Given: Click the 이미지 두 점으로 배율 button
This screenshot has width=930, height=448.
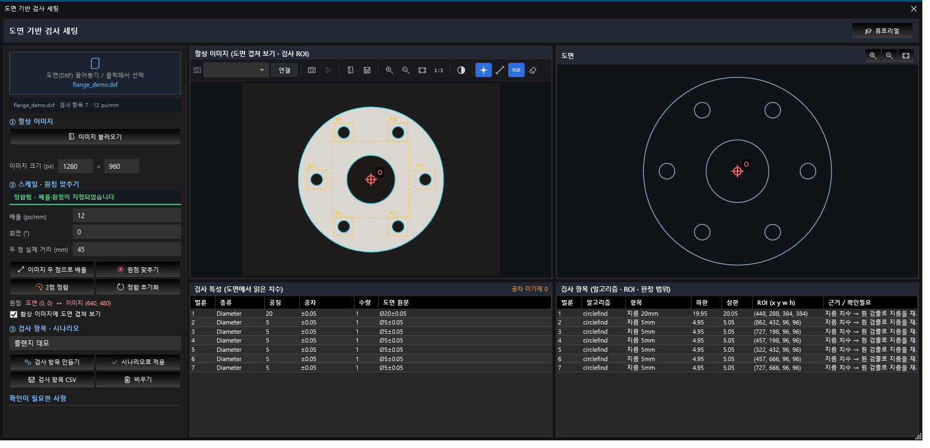Looking at the screenshot, I should [53, 270].
